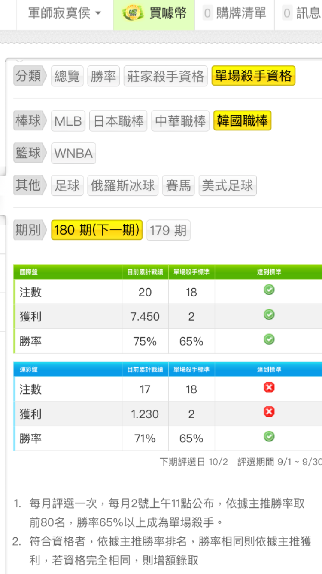This screenshot has width=322, height=574.
Task: Click the 運彩盤 table header
Action: coord(28,369)
